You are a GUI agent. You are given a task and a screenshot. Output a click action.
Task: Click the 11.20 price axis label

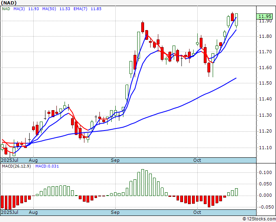coord(265,131)
